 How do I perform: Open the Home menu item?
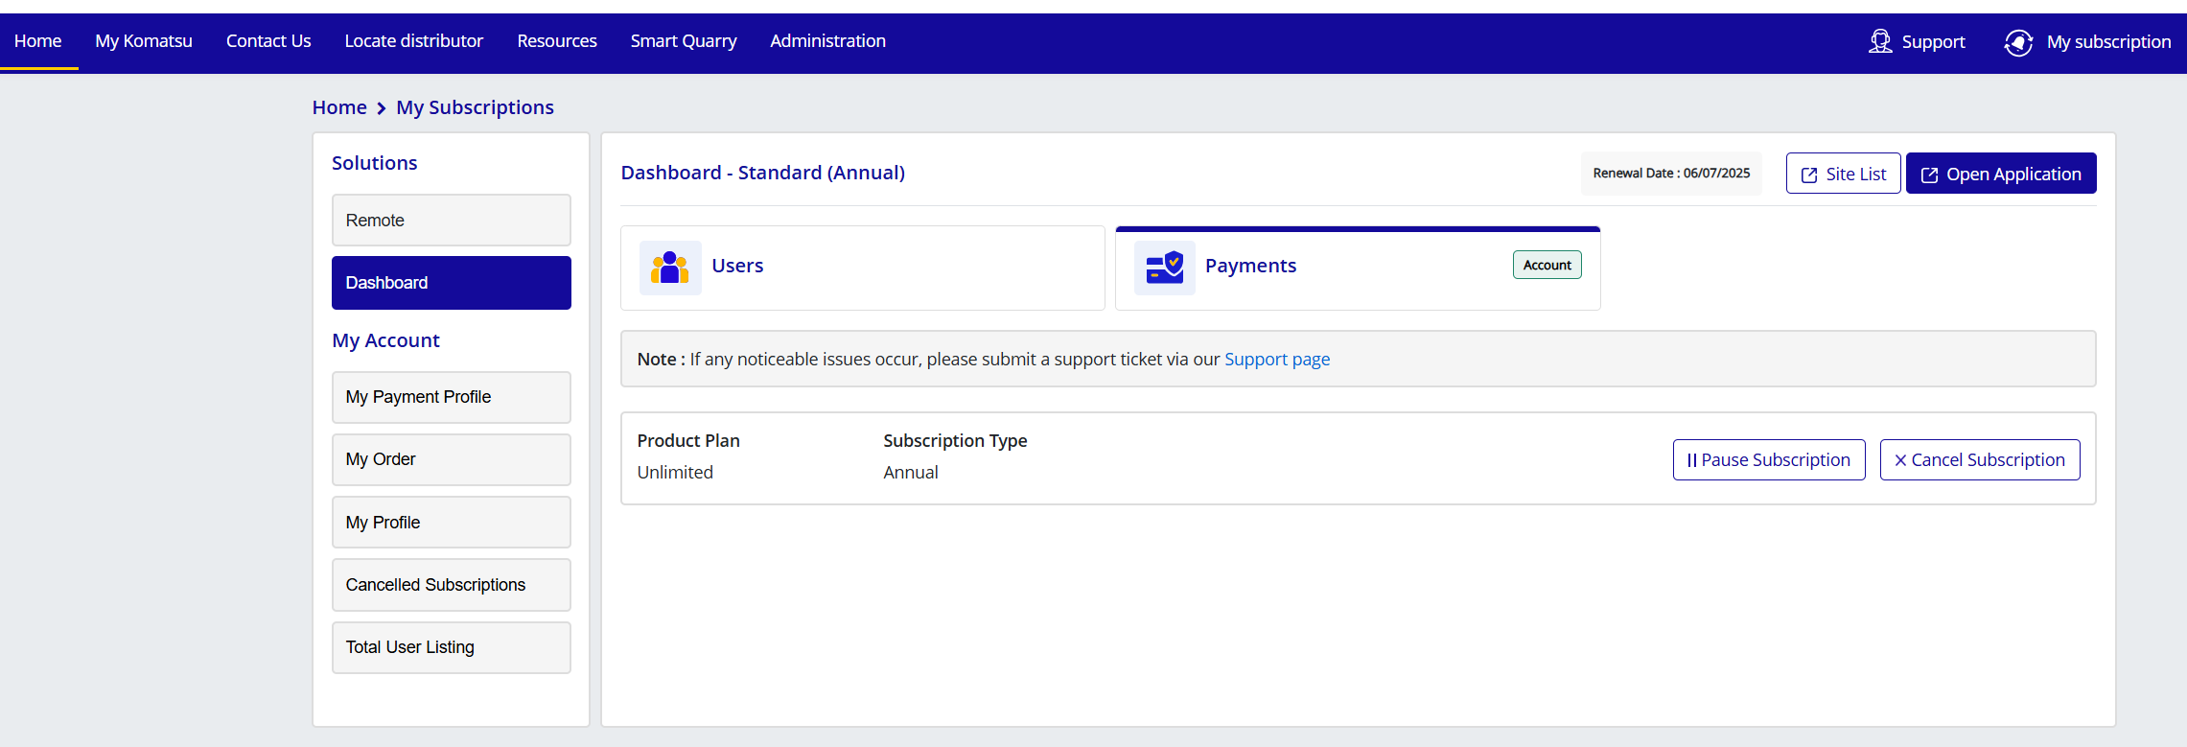coord(38,41)
